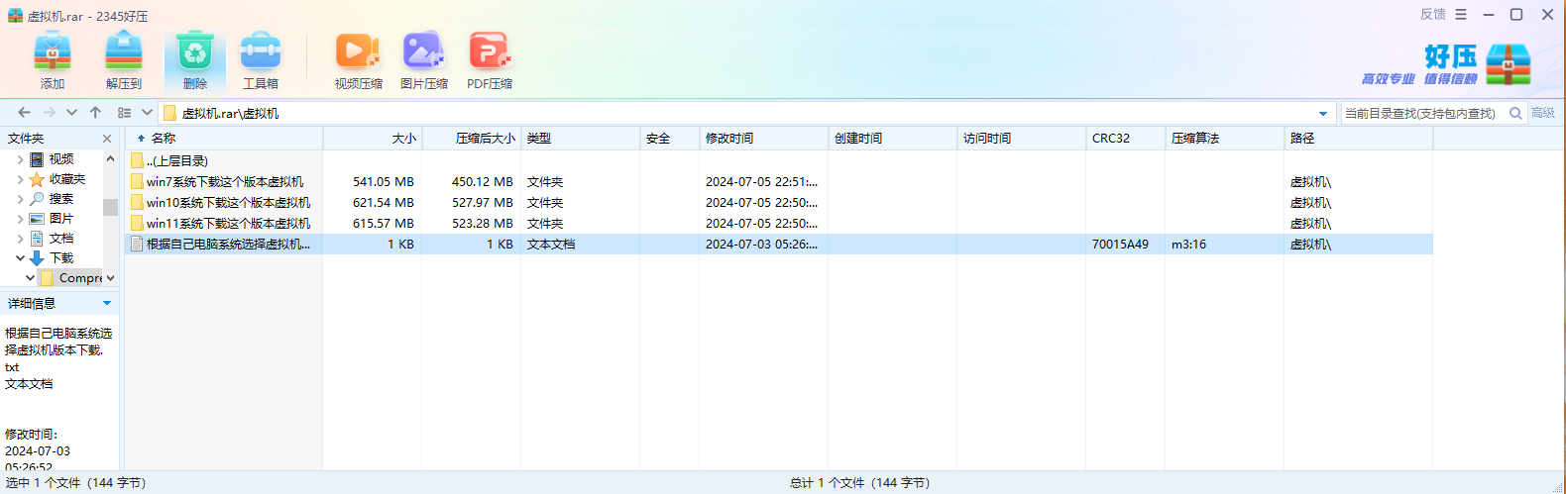
Task: Select 收藏夹 in folder tree
Action: (x=67, y=179)
